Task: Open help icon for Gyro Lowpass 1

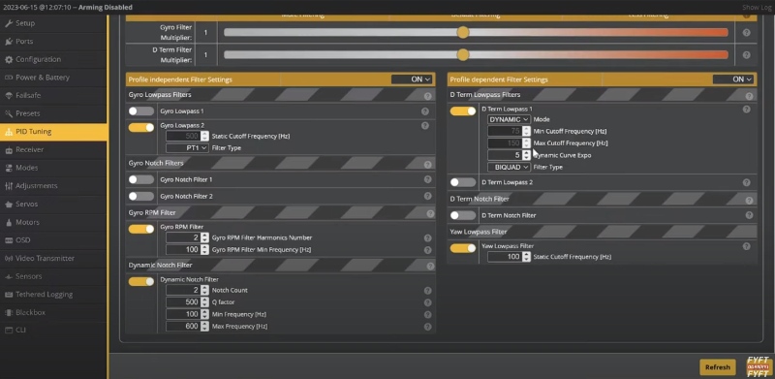Action: click(x=424, y=111)
